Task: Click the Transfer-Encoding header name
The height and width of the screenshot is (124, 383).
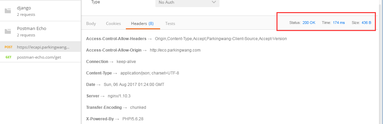Action: (x=104, y=107)
